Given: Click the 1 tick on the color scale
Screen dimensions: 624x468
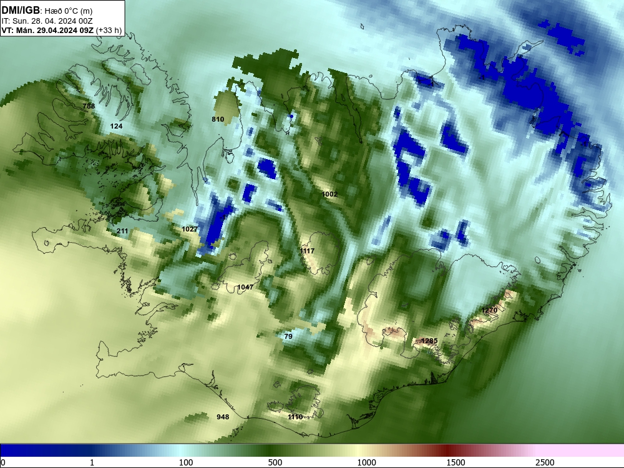Looking at the screenshot, I should point(92,462).
